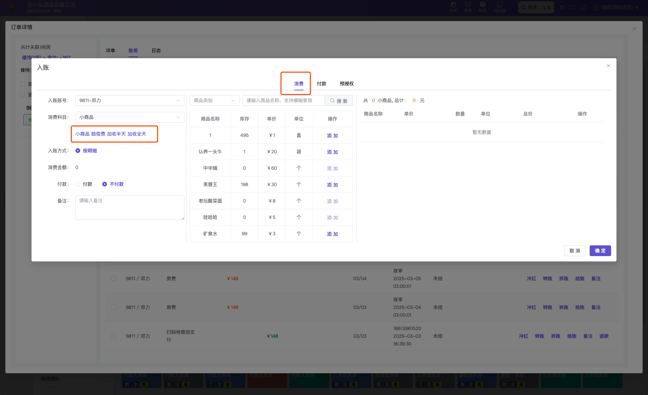Image resolution: width=648 pixels, height=395 pixels.
Task: Click 拆账 on the 03/03 房费 row
Action: pos(564,307)
